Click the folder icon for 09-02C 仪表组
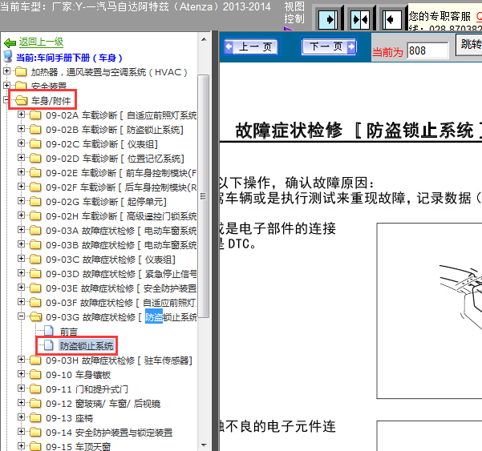This screenshot has width=482, height=451. (35, 143)
